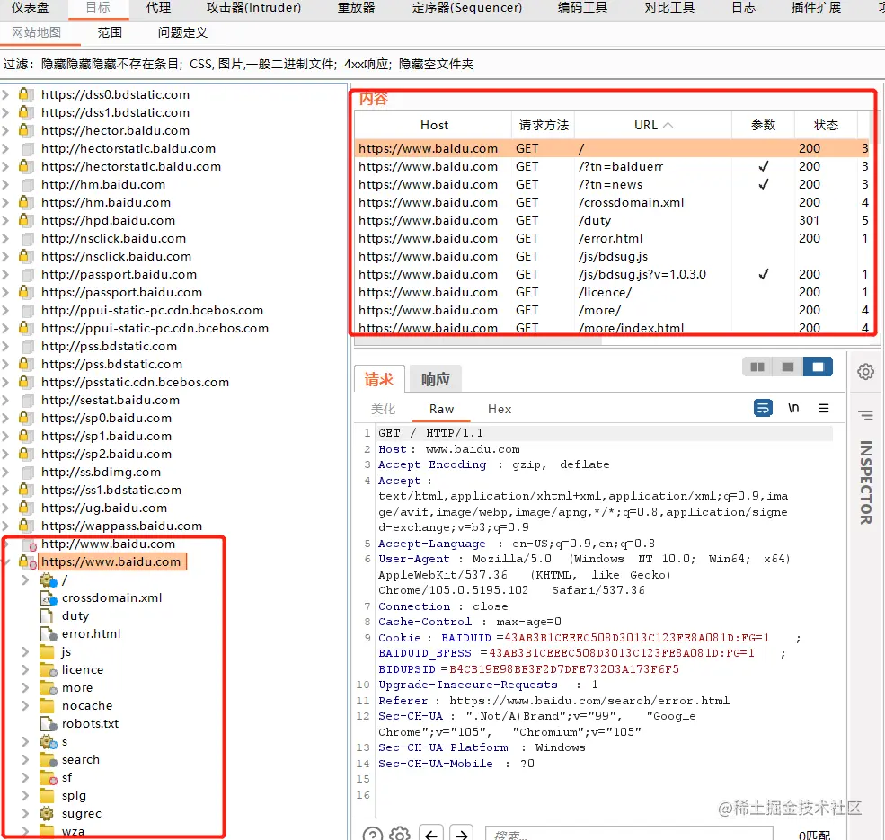Select the /duty row with 301 status
Screen dimensions: 885x840
pos(613,220)
